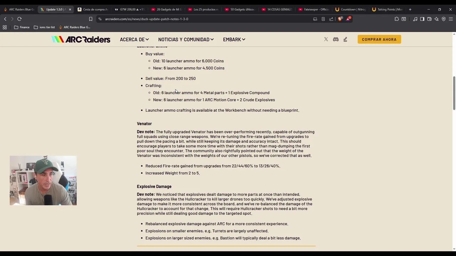Open the apps grid in bookmarks bar

click(x=5, y=27)
